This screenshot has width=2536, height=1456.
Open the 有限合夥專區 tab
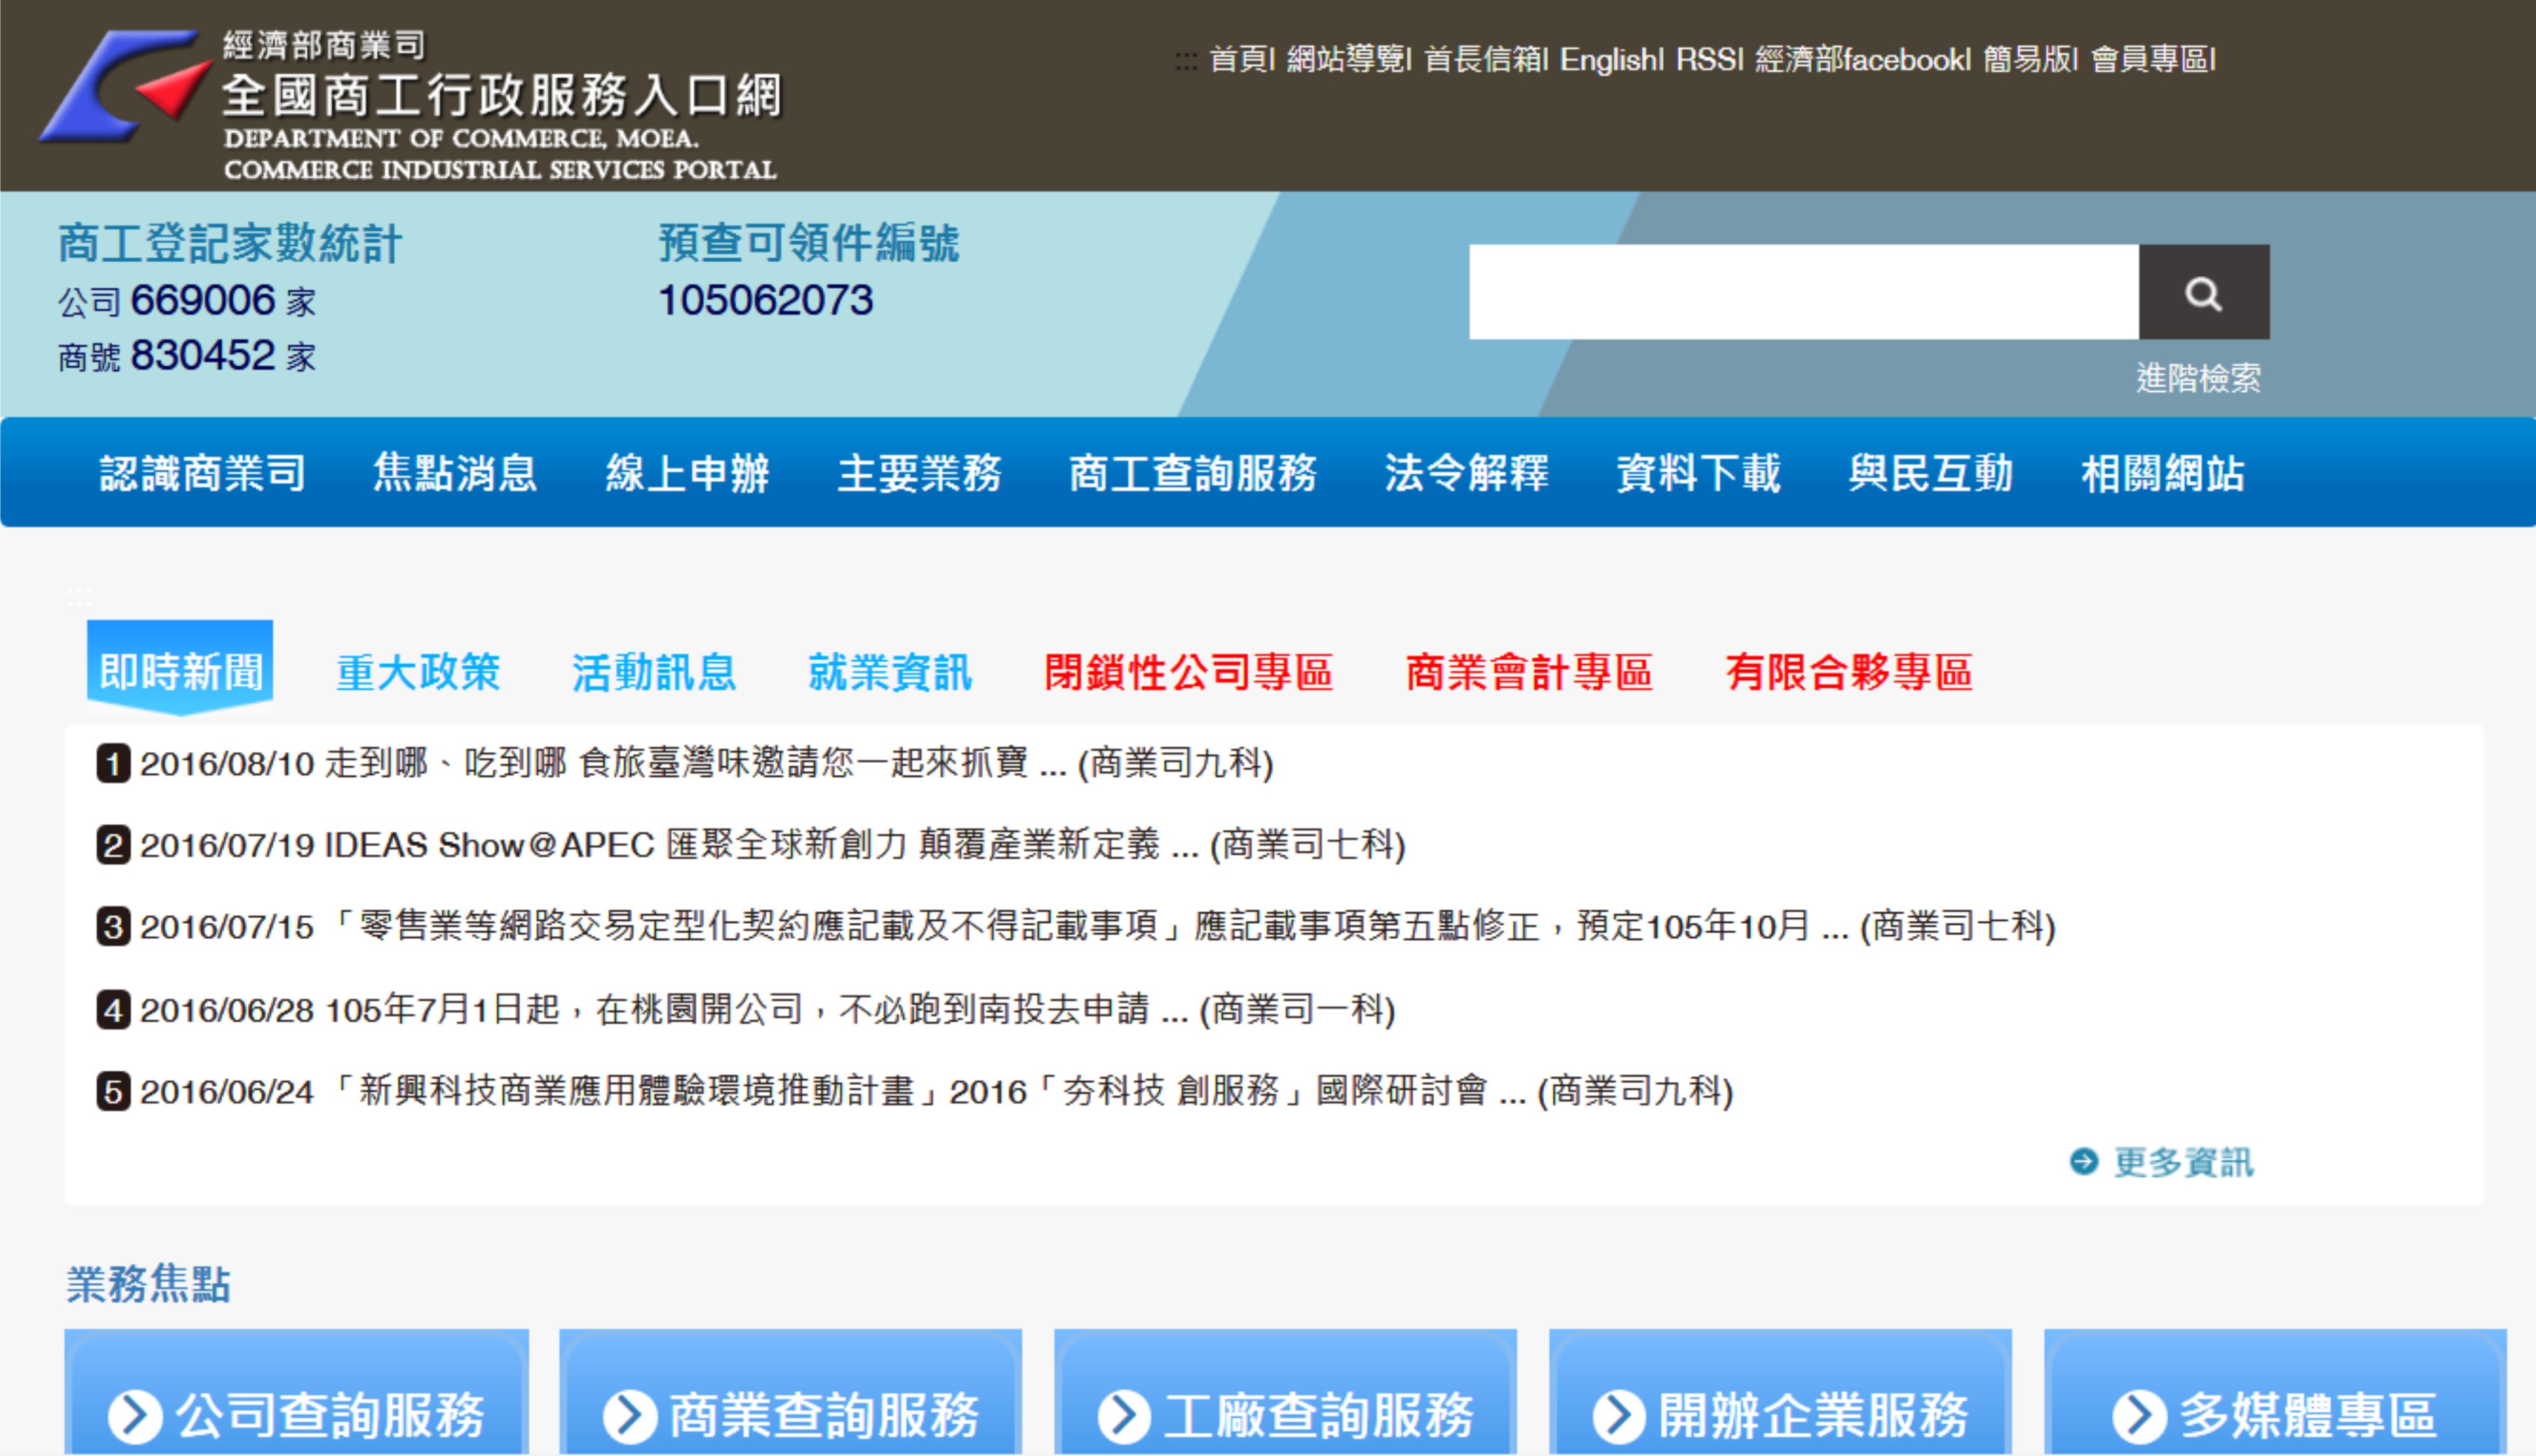tap(1849, 672)
